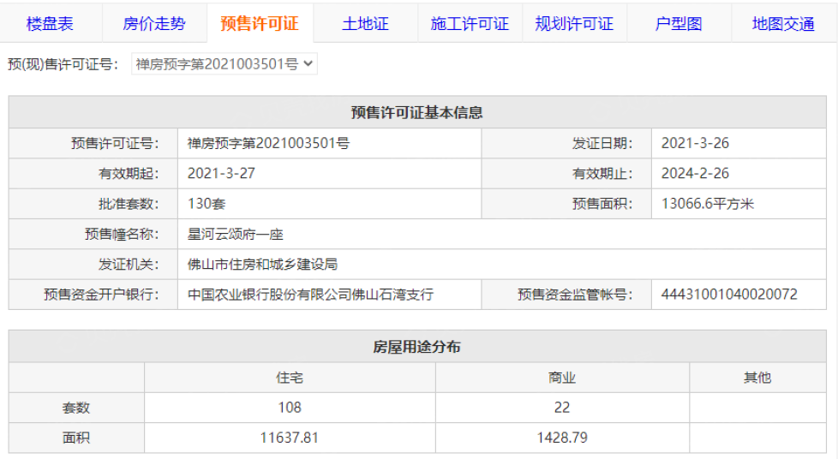Go to the 施工许可证 tab

point(470,24)
